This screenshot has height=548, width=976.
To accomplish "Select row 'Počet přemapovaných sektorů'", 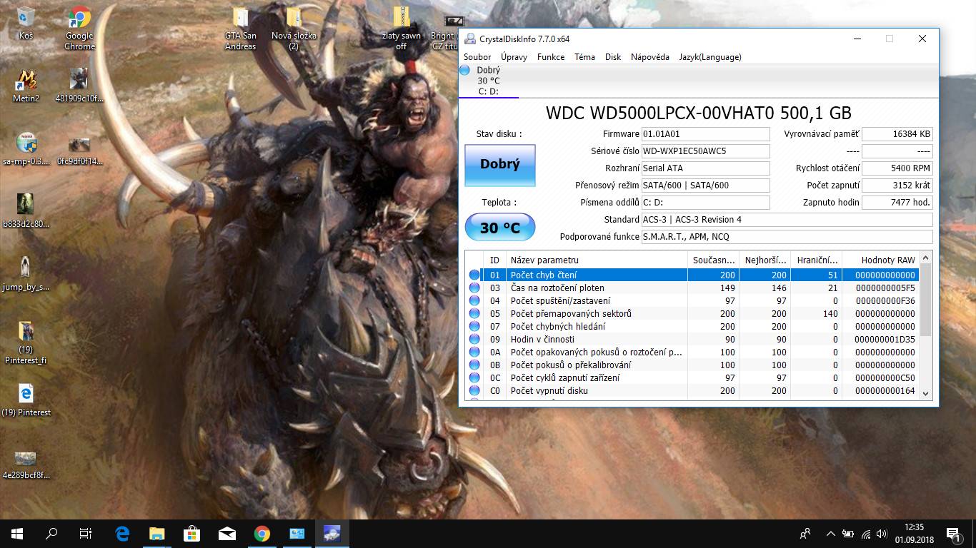I will (x=692, y=313).
